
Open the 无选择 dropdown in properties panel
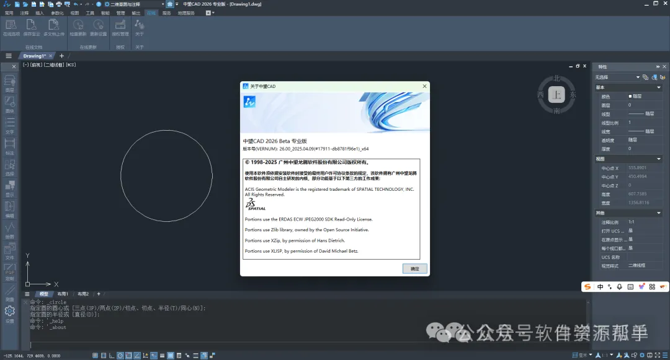pyautogui.click(x=617, y=77)
